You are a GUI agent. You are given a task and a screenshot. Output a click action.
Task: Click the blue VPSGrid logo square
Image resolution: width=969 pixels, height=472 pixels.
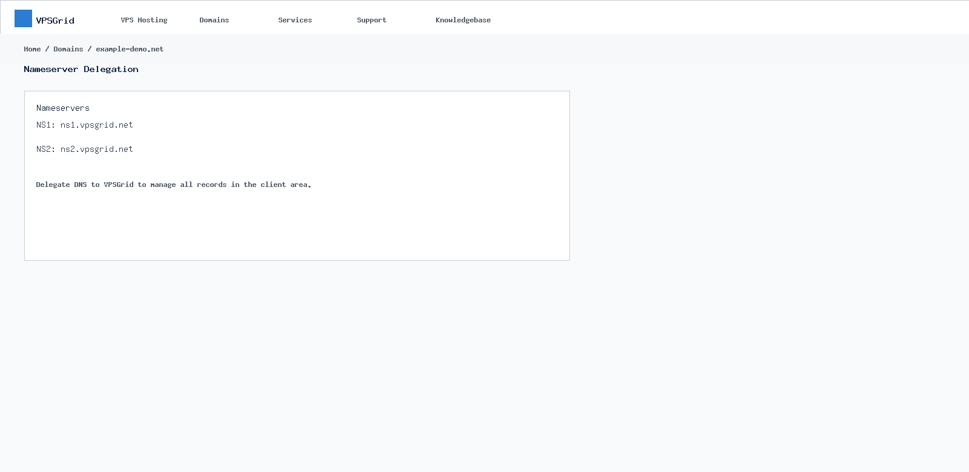[23, 18]
